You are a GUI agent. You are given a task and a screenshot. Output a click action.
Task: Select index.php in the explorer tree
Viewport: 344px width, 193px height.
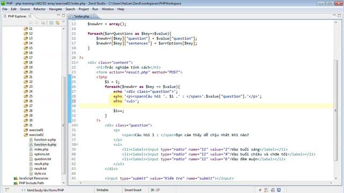39,149
